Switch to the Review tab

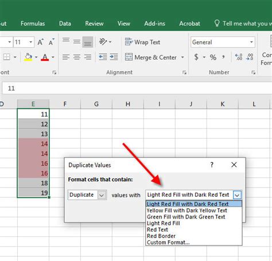click(94, 24)
